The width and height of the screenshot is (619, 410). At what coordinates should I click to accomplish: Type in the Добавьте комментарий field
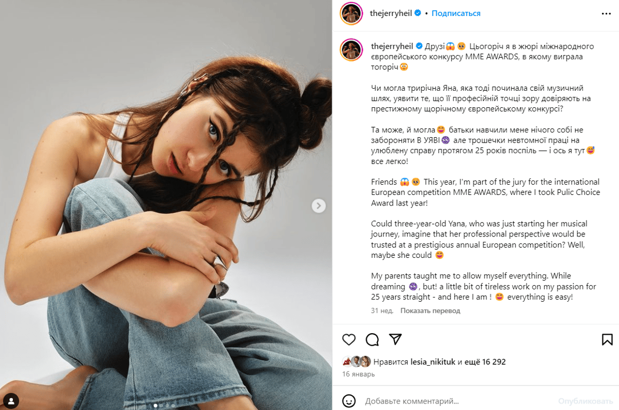[x=454, y=401]
